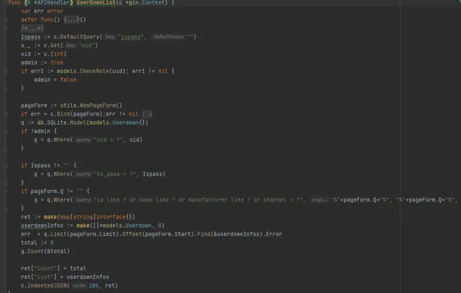Collapse the CheckRole if block

tap(6, 71)
